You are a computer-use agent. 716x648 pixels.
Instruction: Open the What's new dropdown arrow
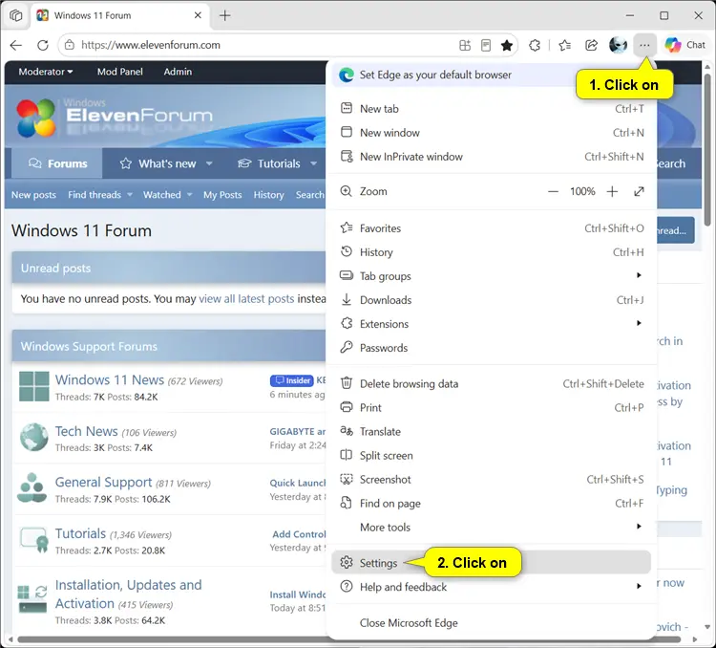[209, 163]
